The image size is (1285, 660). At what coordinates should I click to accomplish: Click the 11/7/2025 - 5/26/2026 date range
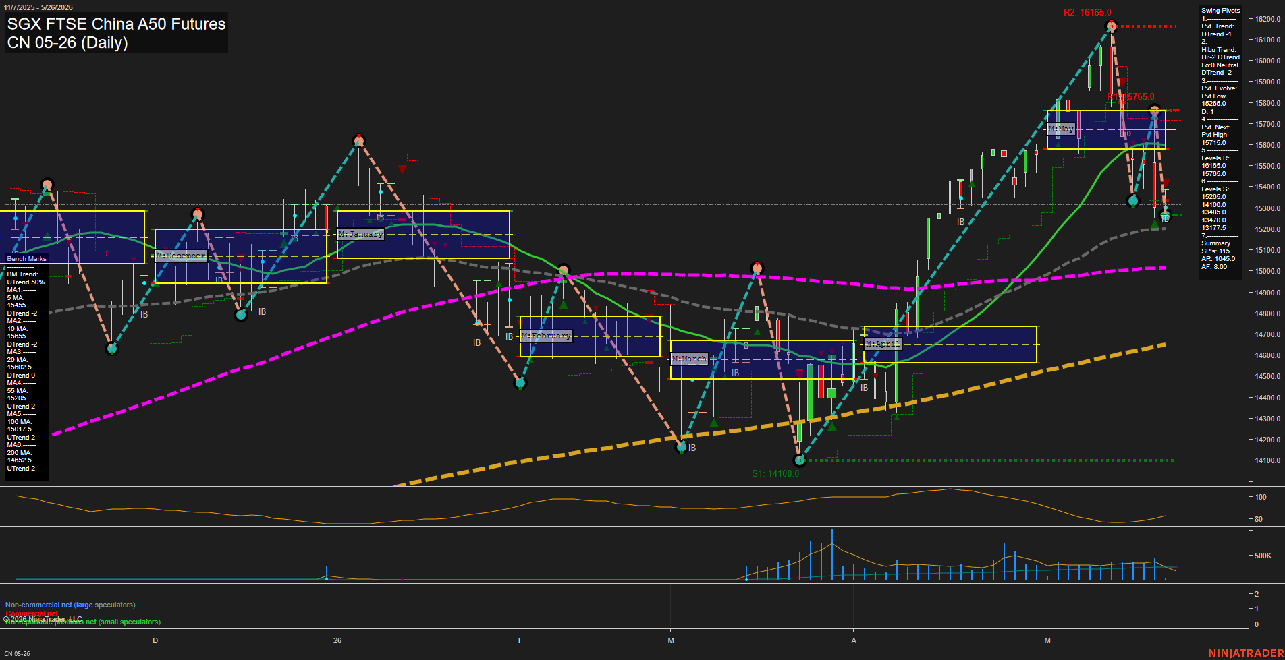pyautogui.click(x=38, y=7)
